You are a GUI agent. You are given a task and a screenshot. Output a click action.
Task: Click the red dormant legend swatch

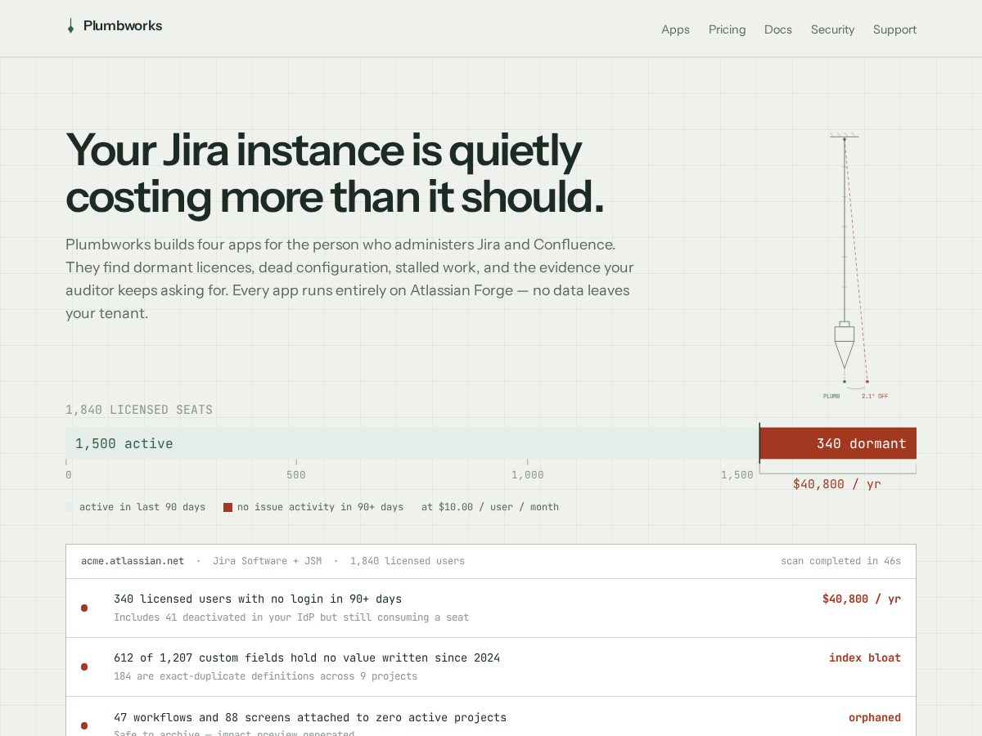(227, 507)
